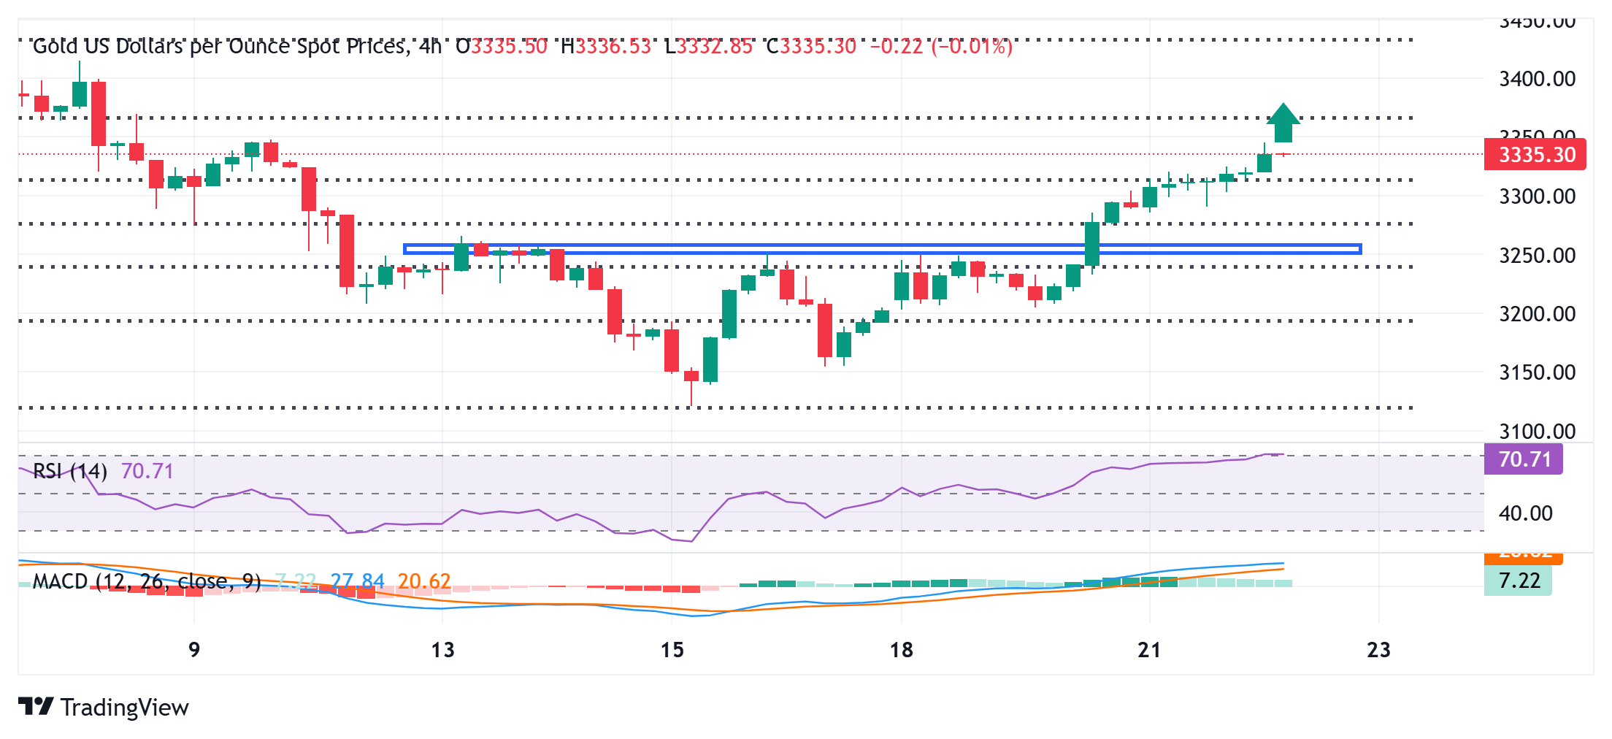The image size is (1612, 739).
Task: Click the date label 15 on time axis
Action: (x=672, y=650)
